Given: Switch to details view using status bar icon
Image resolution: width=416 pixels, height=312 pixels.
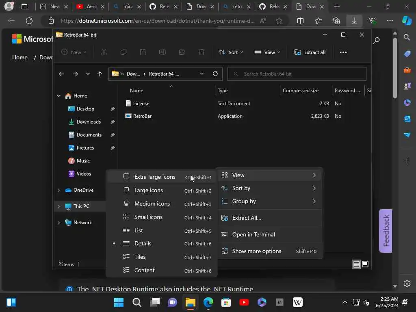Looking at the screenshot, I should (x=356, y=264).
